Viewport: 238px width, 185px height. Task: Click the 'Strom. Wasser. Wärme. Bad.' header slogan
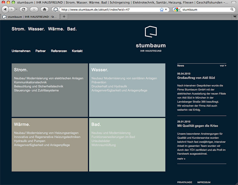pyautogui.click(x=44, y=29)
